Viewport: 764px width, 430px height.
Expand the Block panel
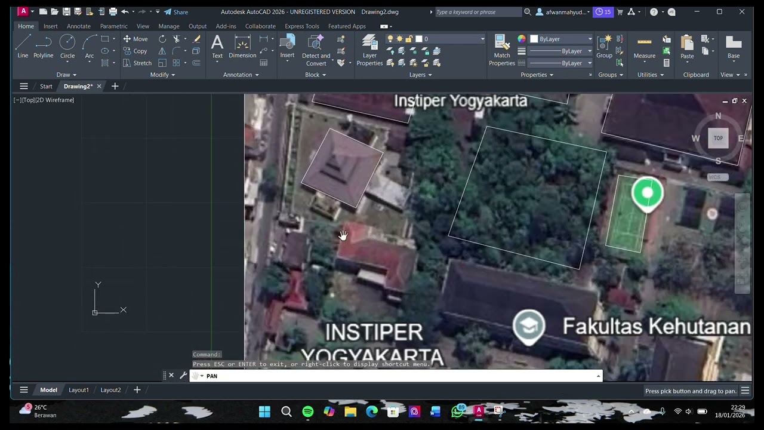pyautogui.click(x=316, y=75)
